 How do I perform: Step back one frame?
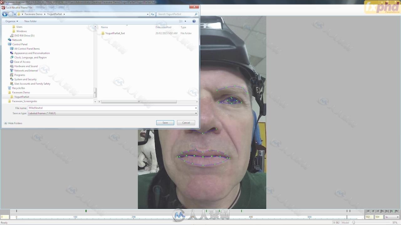point(378,212)
